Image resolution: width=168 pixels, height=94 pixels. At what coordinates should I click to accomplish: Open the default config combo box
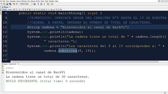(x=26, y=4)
